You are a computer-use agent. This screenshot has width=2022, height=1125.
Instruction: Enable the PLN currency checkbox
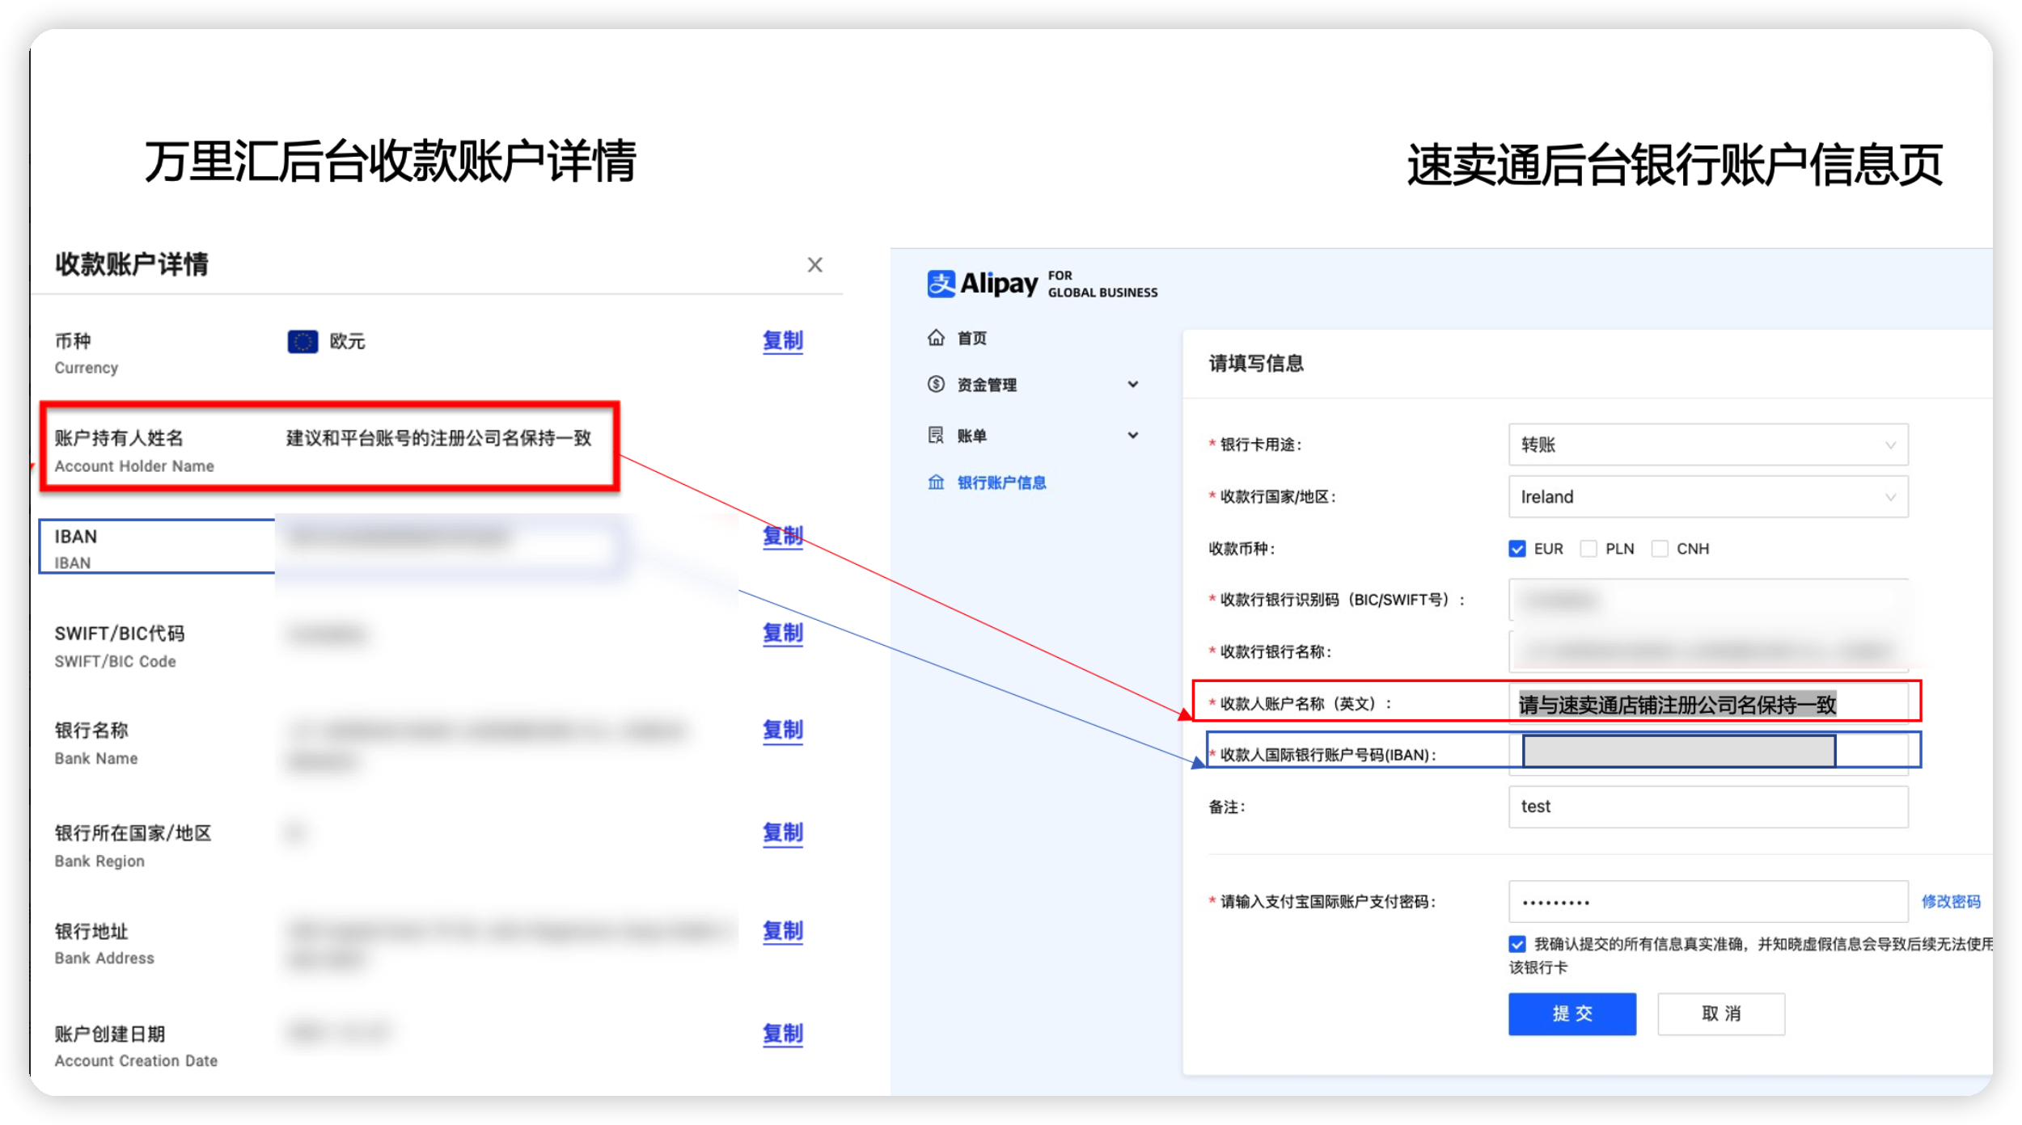click(x=1588, y=549)
